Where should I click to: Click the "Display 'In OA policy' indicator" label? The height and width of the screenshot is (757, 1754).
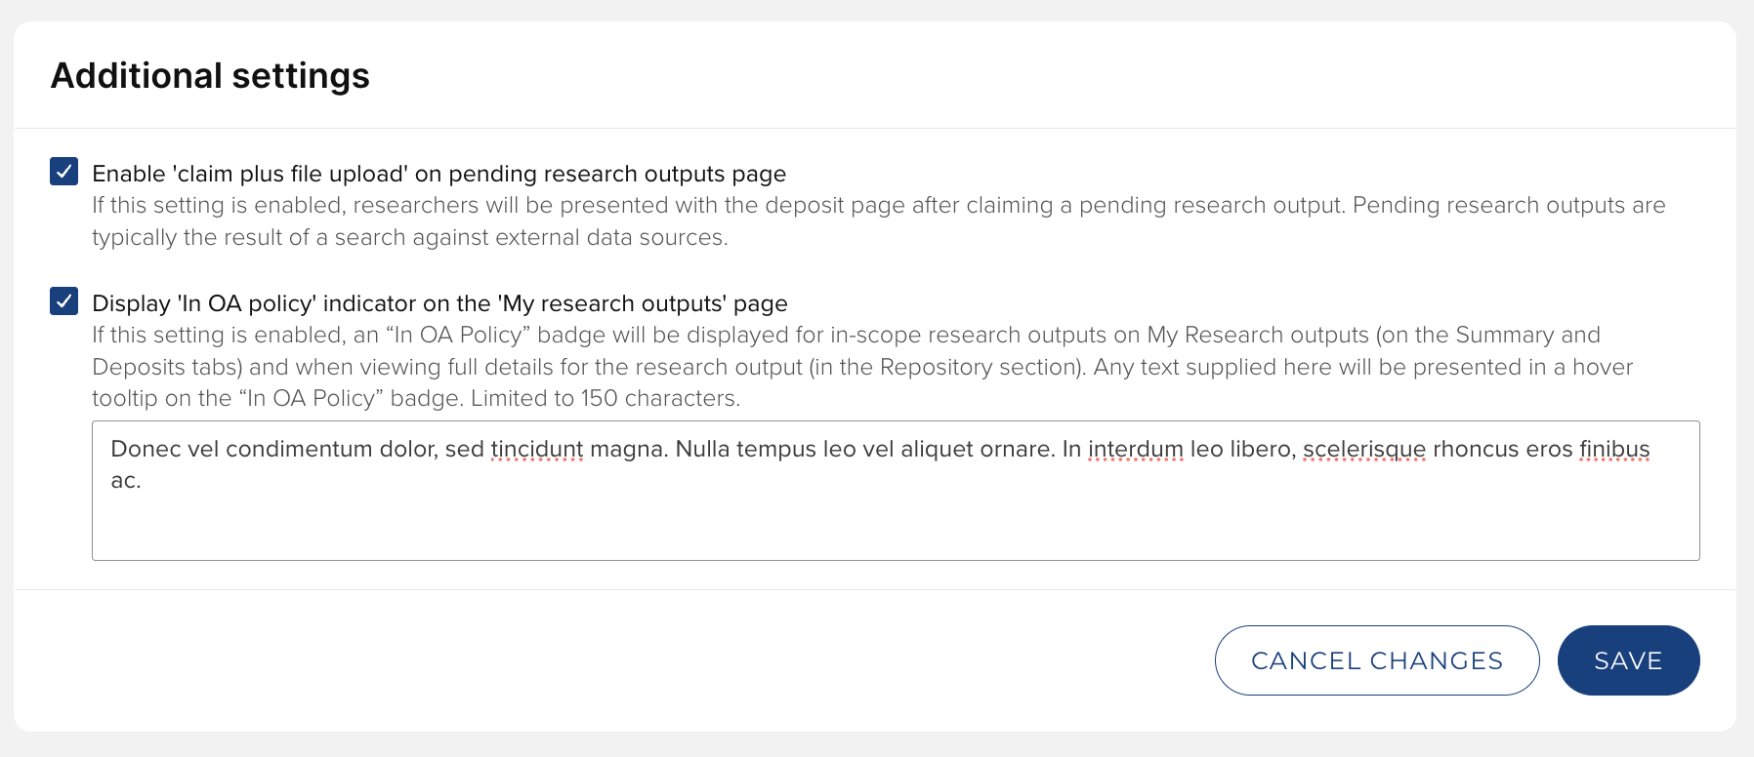pyautogui.click(x=439, y=303)
